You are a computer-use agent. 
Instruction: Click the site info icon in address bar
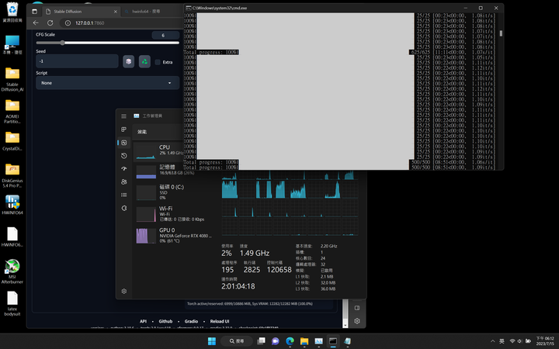point(68,22)
